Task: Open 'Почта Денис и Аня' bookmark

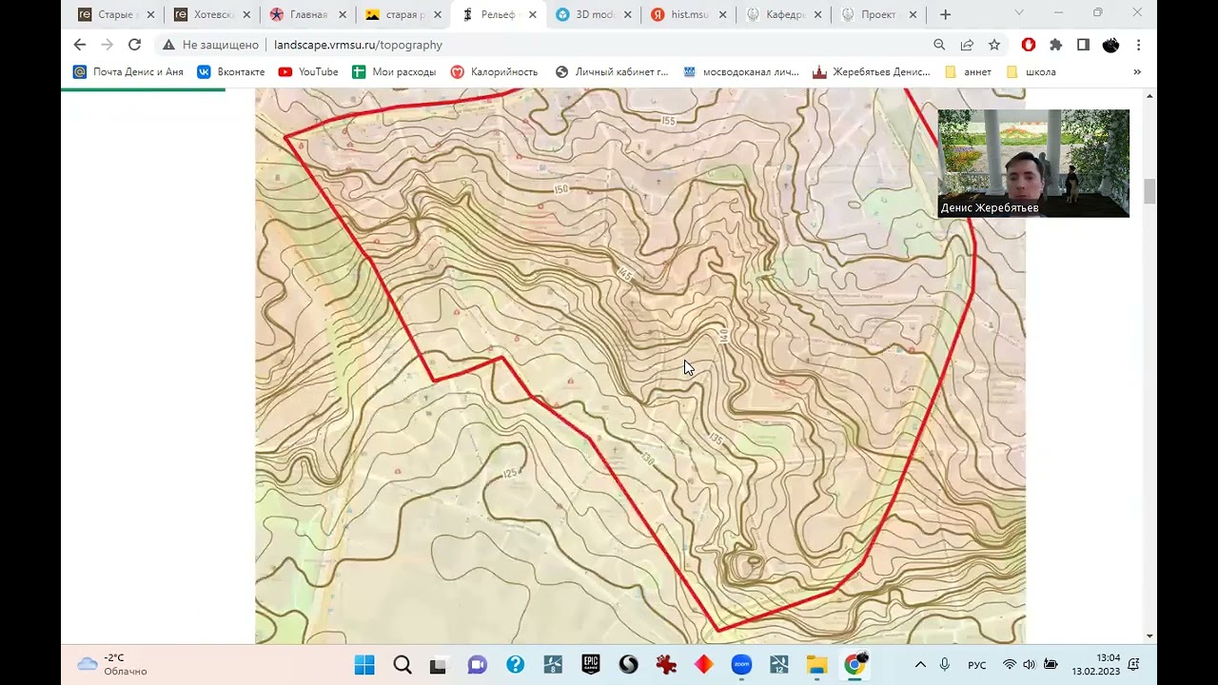Action: (x=128, y=71)
